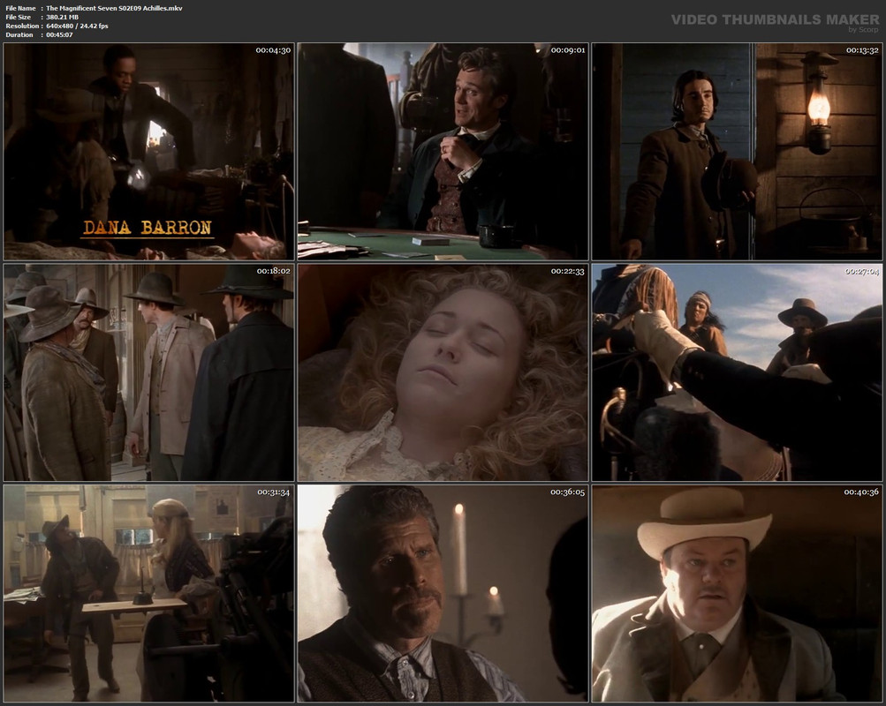Click the resolution value '640x480 / 24.42 fps'
This screenshot has height=706, width=886.
tap(77, 26)
